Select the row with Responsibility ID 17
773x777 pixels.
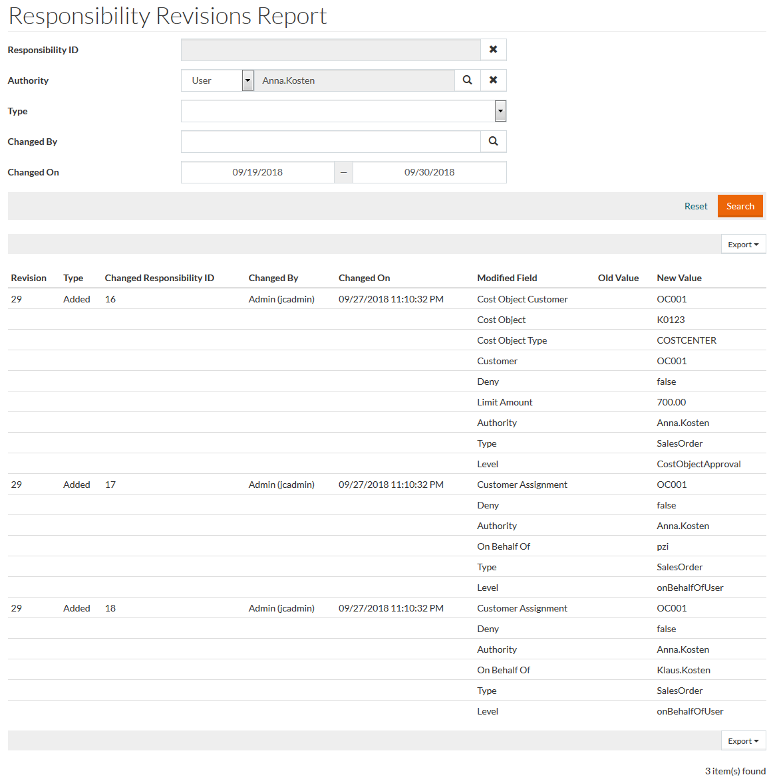pos(110,485)
